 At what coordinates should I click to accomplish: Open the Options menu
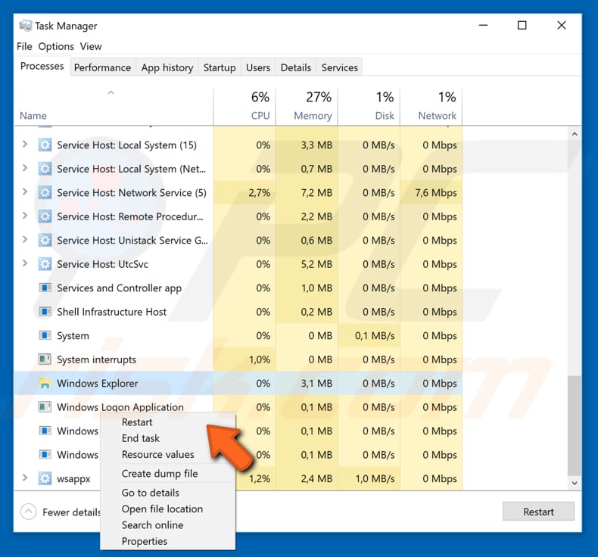pos(56,46)
